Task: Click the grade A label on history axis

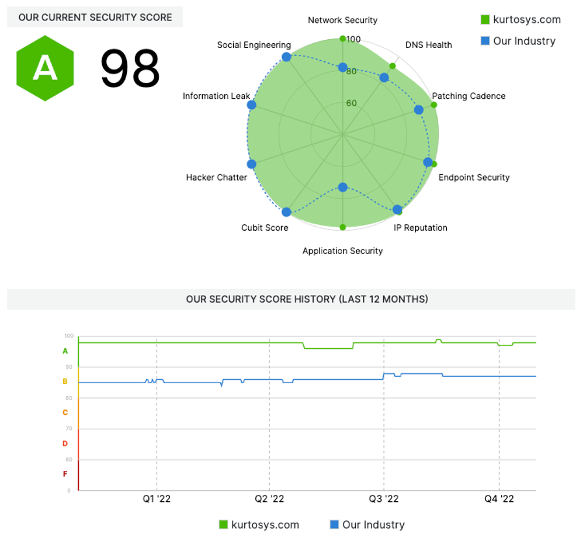Action: (65, 351)
